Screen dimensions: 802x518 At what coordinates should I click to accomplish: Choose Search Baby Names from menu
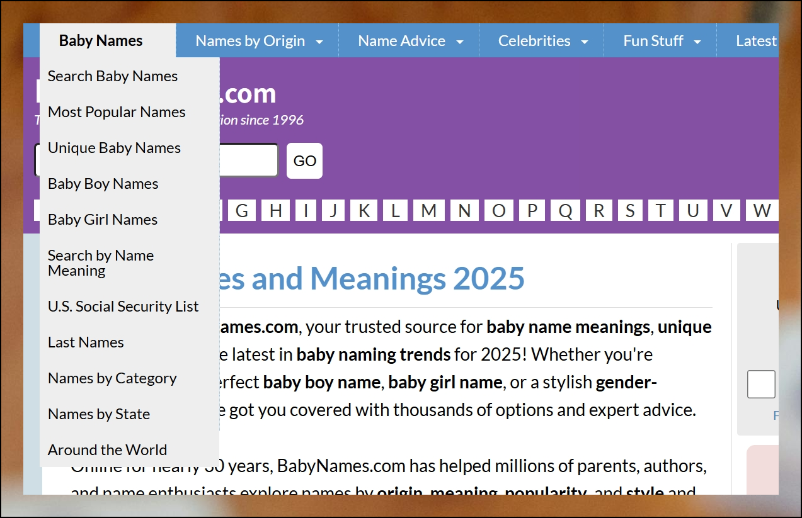point(129,76)
